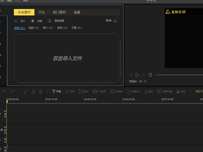Mute the second timeline track
Screen dimensions: 203x152
coord(5,127)
